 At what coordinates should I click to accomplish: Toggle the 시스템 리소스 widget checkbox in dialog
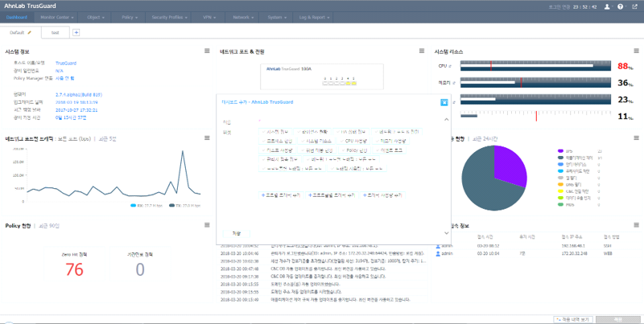303,141
